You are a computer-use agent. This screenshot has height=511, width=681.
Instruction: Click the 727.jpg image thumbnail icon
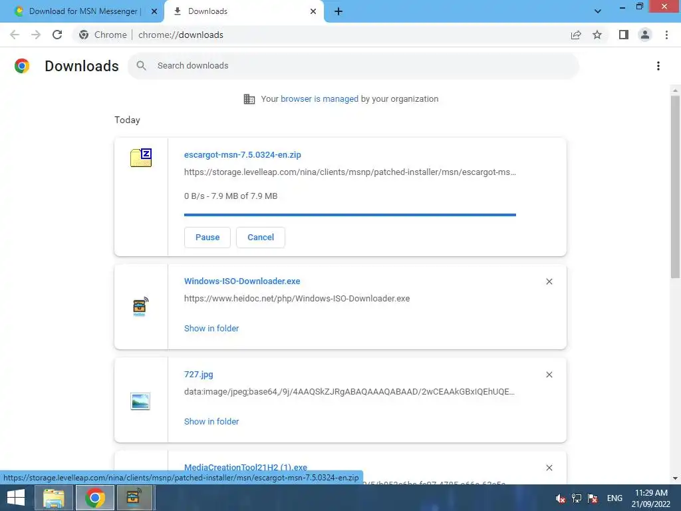tap(140, 401)
